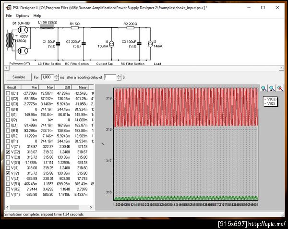Screen dimensions: 288x229
Task: Select the lower rectifier tube symbol
Action: 23,51
